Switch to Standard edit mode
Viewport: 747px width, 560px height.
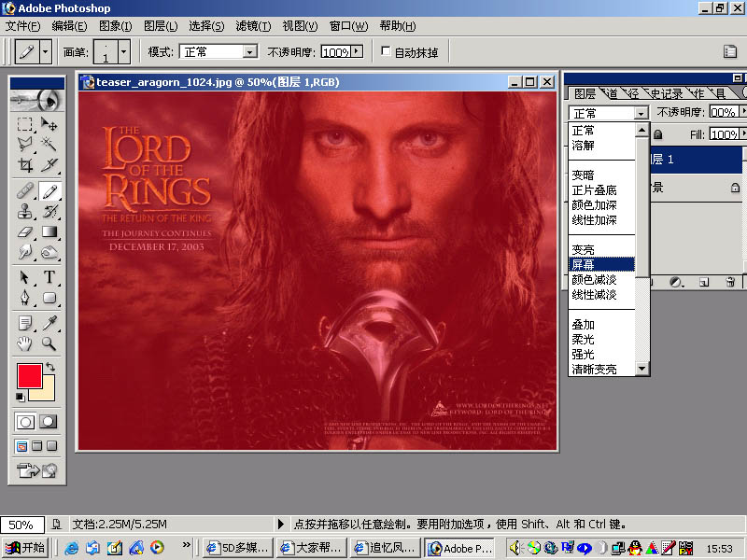(x=25, y=422)
